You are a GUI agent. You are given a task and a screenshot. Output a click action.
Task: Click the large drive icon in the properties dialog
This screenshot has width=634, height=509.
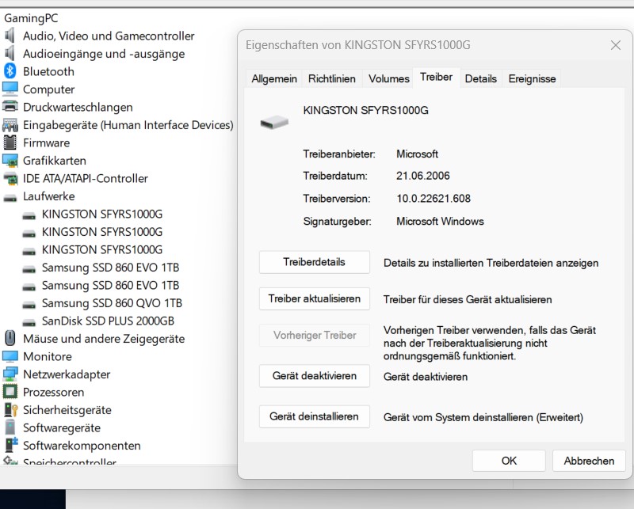(x=274, y=122)
